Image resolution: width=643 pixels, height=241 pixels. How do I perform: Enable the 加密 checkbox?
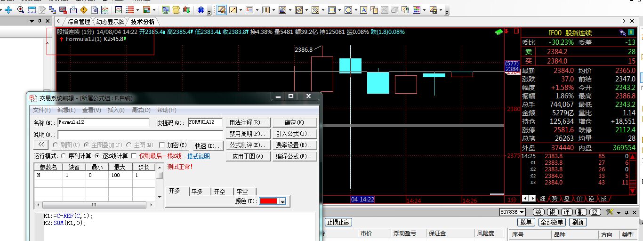tap(162, 145)
